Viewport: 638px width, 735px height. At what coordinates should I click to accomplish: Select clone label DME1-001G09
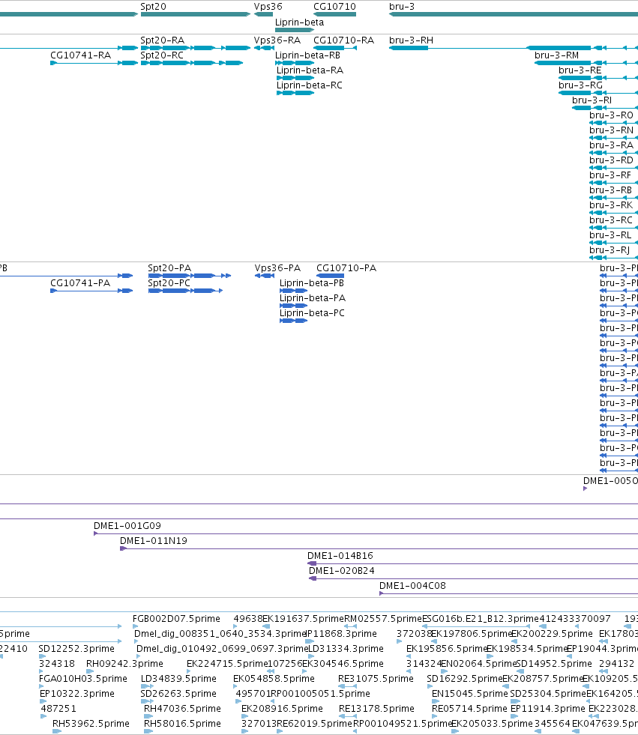pos(127,526)
